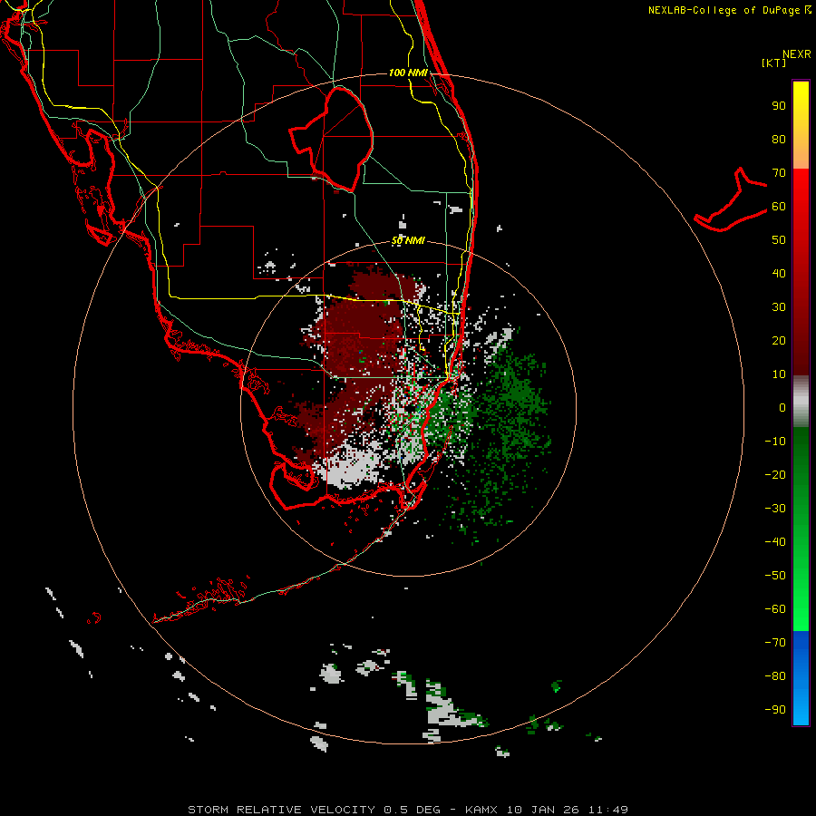Click the -10 value on velocity scale
Image resolution: width=816 pixels, height=816 pixels.
775,442
